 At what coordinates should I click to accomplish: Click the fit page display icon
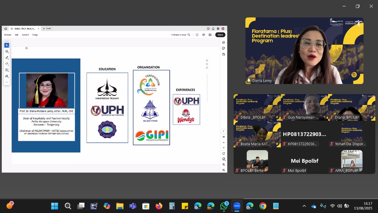pyautogui.click(x=224, y=159)
